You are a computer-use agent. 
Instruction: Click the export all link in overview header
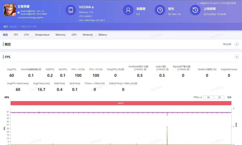227,44
